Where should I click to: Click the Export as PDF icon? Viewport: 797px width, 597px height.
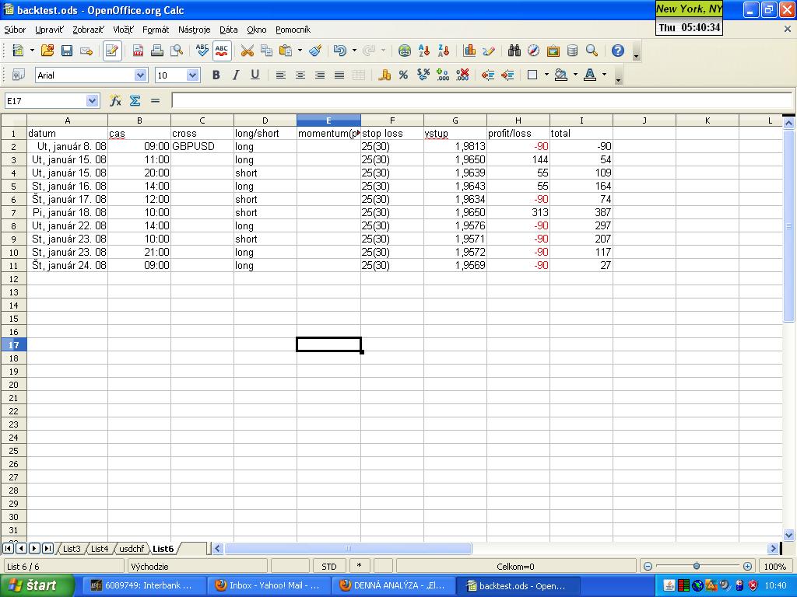[x=138, y=51]
